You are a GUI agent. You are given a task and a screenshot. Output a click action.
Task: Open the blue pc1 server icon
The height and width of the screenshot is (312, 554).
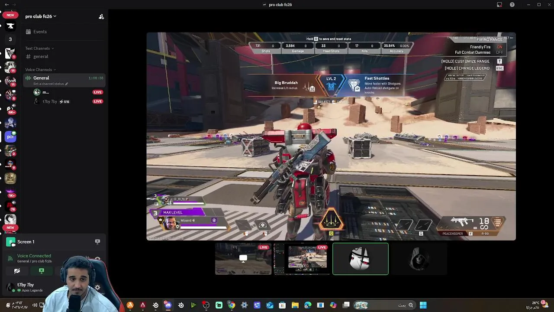tap(10, 137)
